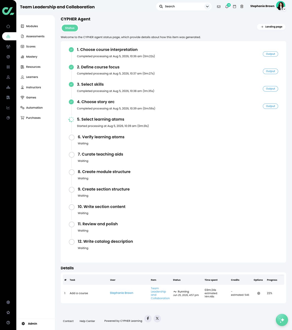This screenshot has height=330, width=292.
Task: Open the Home icon in left rail
Action: pos(8,26)
